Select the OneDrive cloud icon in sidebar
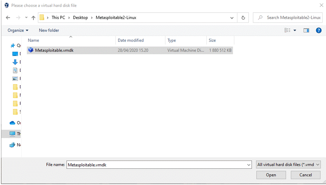The height and width of the screenshot is (185, 326). (12, 123)
